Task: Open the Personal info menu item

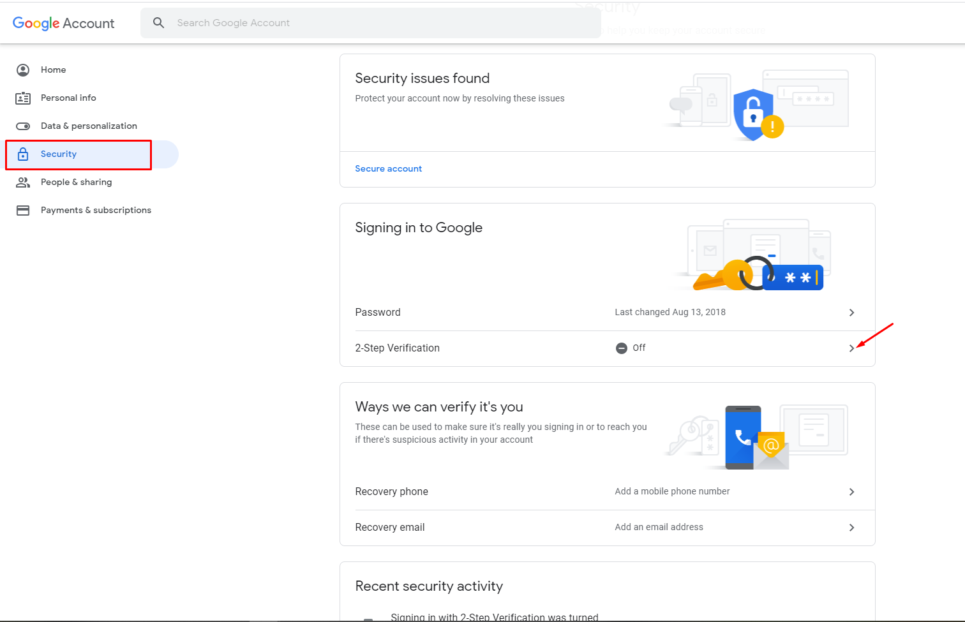Action: point(68,98)
